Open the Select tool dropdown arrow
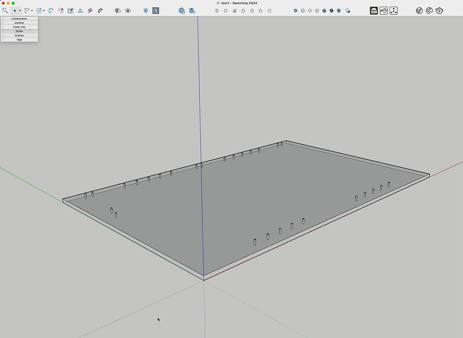Screen dimensions: 463x338 click(x=19, y=10)
